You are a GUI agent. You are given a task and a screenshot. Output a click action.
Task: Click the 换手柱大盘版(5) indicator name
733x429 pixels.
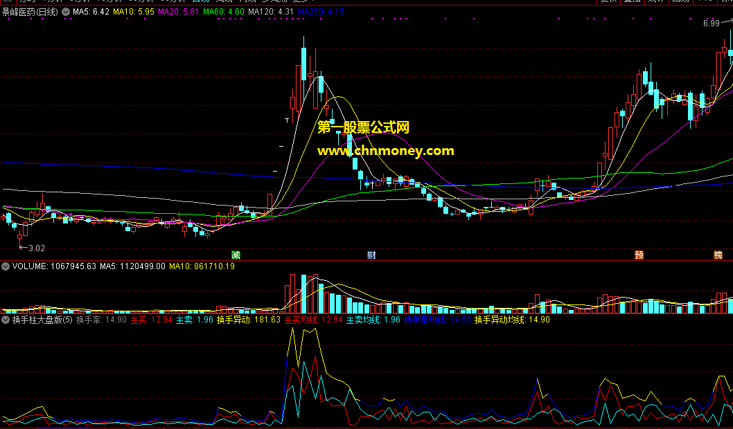tap(42, 320)
